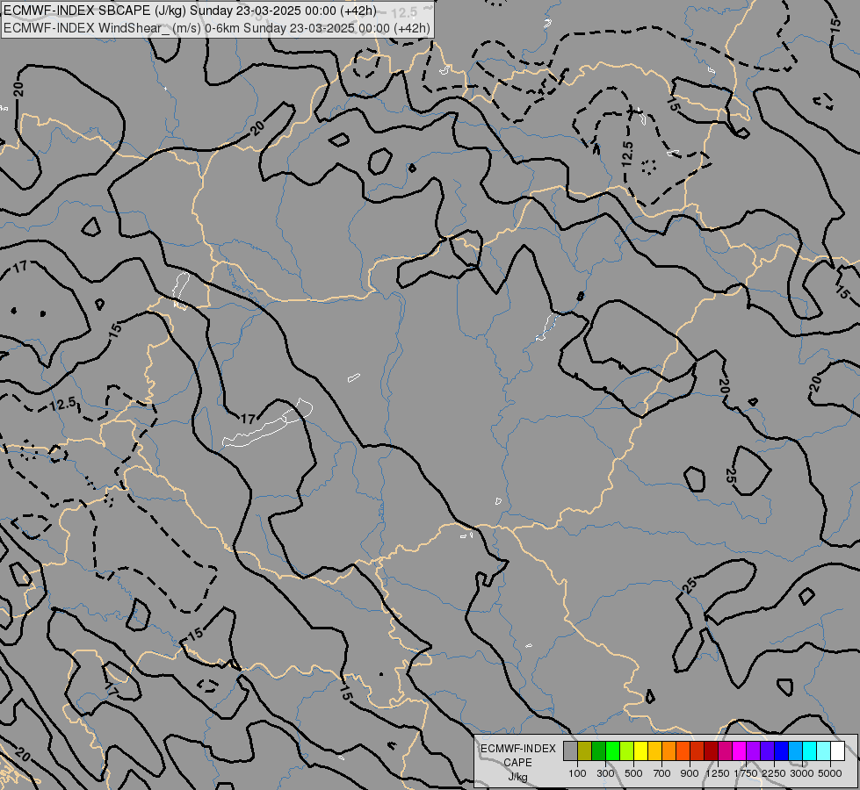Pick the bright green legend swatch
This screenshot has height=790, width=860.
click(x=612, y=750)
